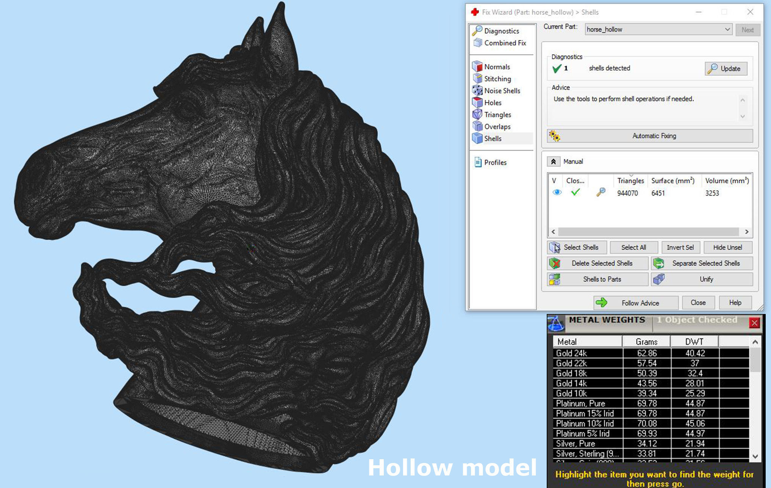Open the Triangles fix step

click(497, 115)
